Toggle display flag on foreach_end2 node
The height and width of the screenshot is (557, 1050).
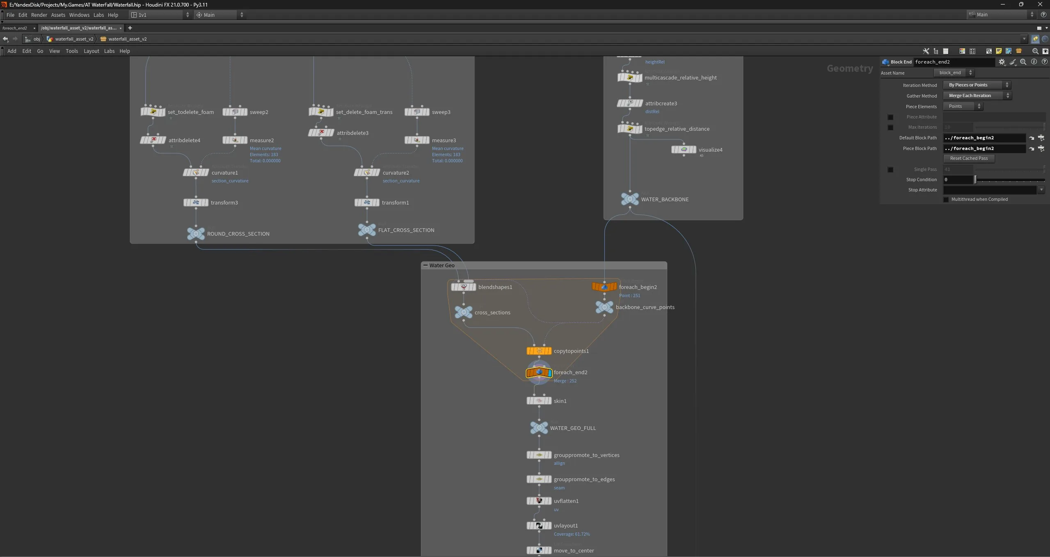click(549, 373)
